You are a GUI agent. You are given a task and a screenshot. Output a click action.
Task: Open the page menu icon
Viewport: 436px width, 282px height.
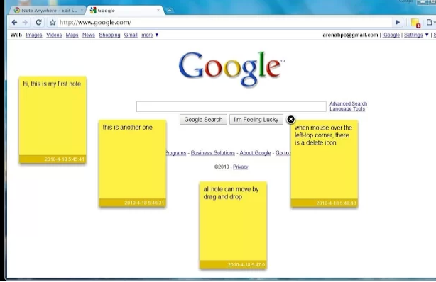pos(430,22)
